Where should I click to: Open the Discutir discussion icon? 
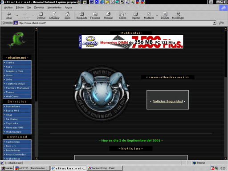[165, 16]
